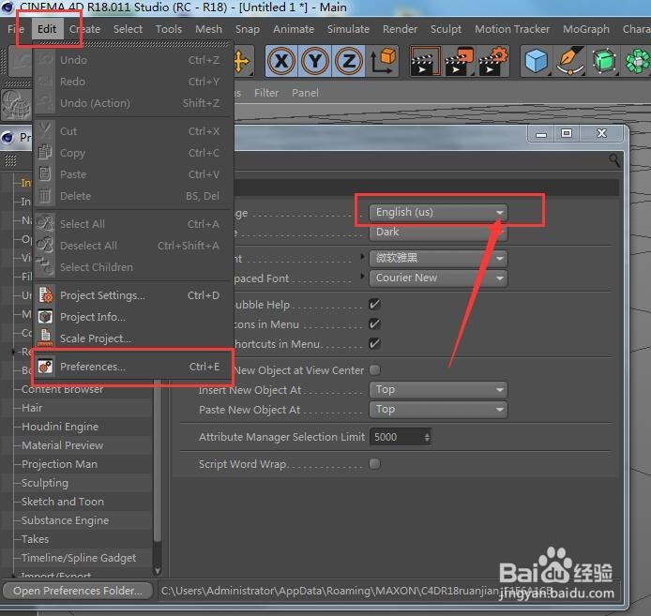Click the search magnifier in Preferences window

614,160
